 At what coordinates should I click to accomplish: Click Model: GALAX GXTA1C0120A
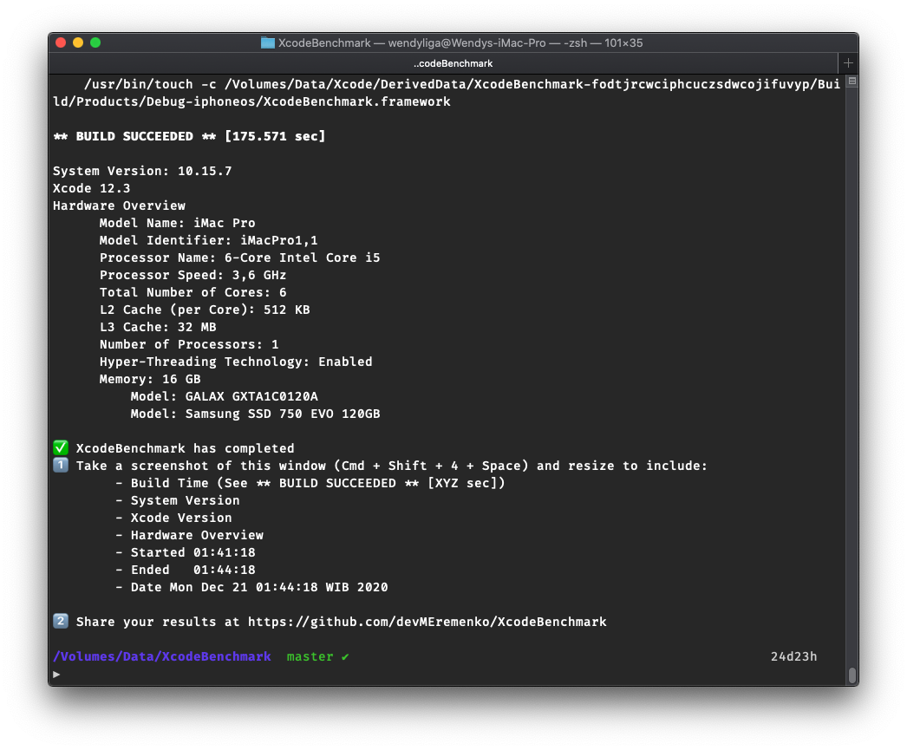click(224, 397)
